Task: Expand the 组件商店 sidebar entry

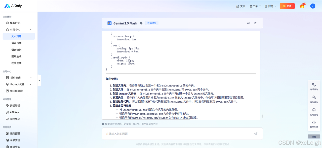Action: point(30,78)
